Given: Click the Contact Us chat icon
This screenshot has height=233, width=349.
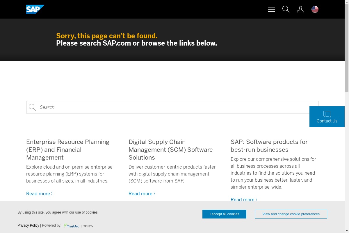Looking at the screenshot, I should coord(327,114).
